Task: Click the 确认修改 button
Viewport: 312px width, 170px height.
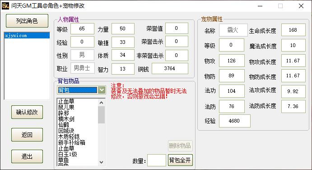Action: click(x=27, y=112)
